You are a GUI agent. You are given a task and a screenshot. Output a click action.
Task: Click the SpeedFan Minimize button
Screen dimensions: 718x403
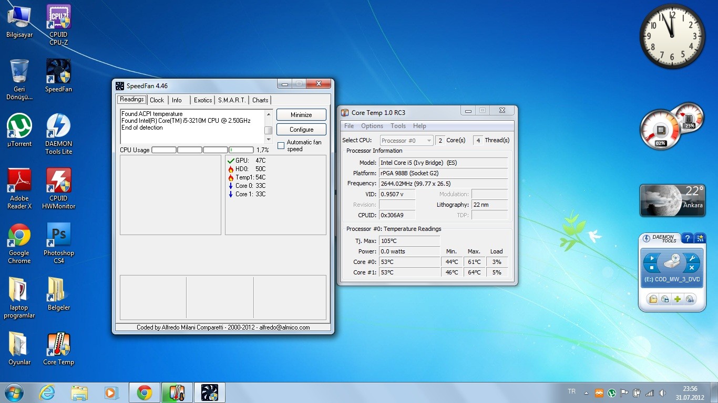pos(301,115)
